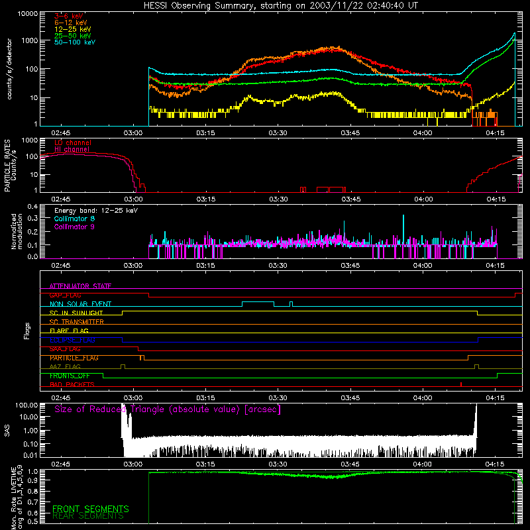Image resolution: width=530 pixels, height=530 pixels.
Task: Pick the cyan 50-100 keV legend entry
Action: tap(75, 42)
